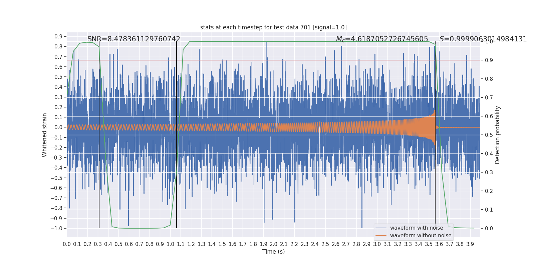Click the 3.0 tick on the time axis
Image resolution: width=534 pixels, height=267 pixels.
(x=377, y=244)
